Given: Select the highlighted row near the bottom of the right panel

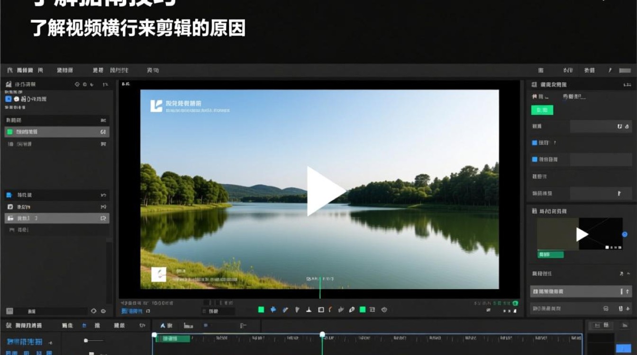Looking at the screenshot, I should coord(581,292).
